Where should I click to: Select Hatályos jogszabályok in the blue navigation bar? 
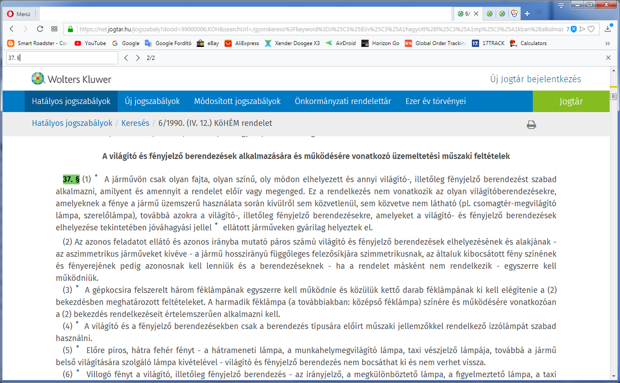(x=71, y=102)
